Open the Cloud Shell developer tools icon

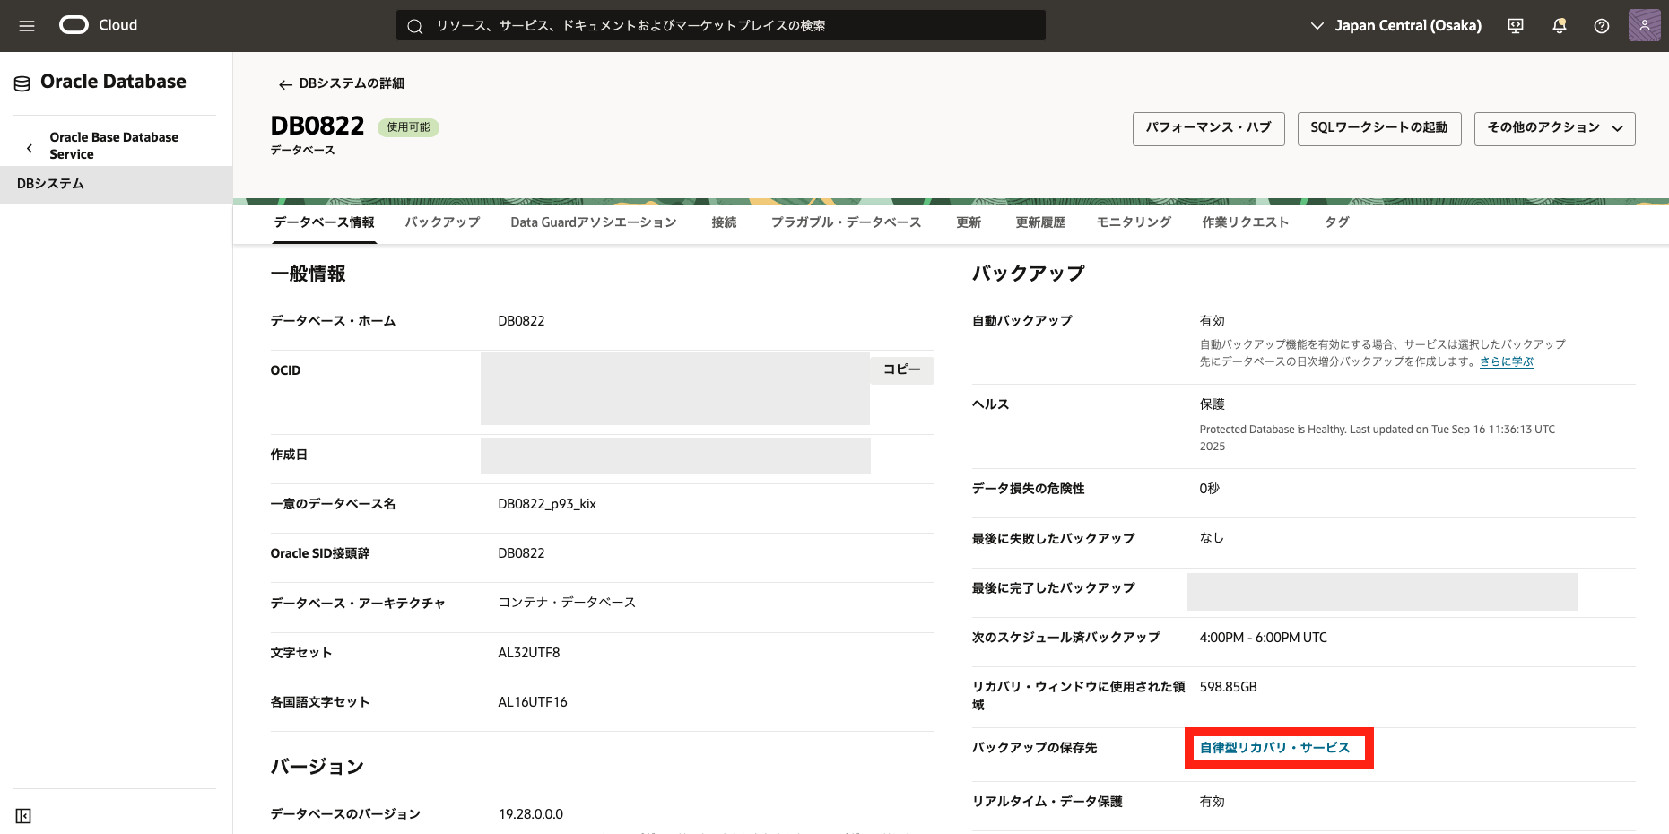click(1516, 26)
